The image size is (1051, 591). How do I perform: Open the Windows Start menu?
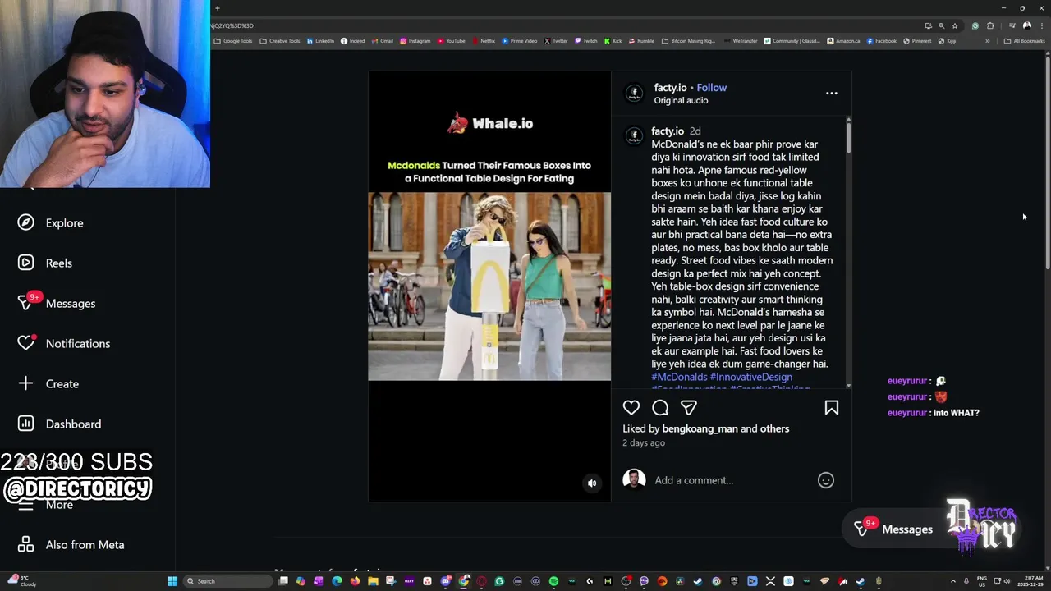[172, 581]
